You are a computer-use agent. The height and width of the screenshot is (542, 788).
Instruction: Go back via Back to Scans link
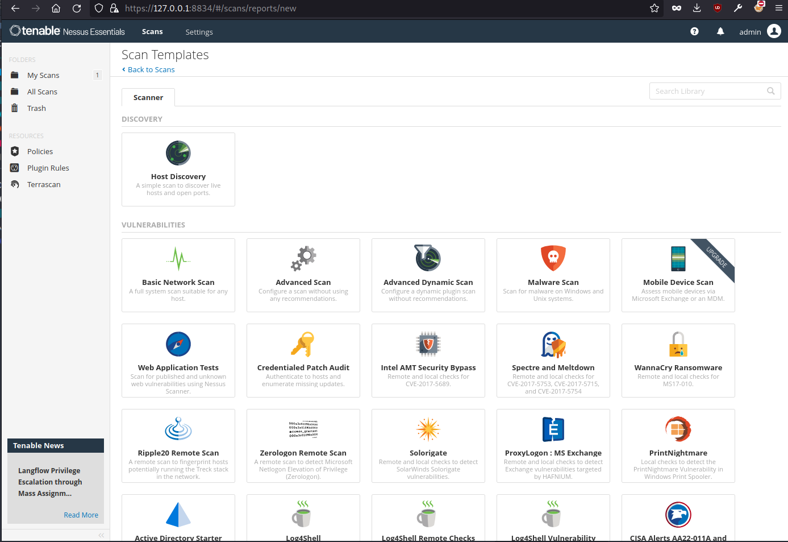pos(151,70)
